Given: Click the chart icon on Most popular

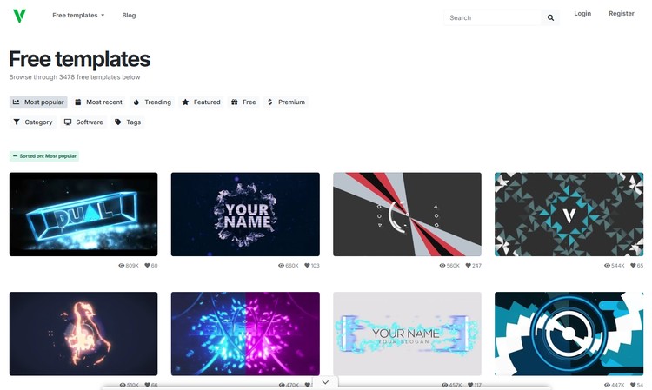Looking at the screenshot, I should coord(17,102).
